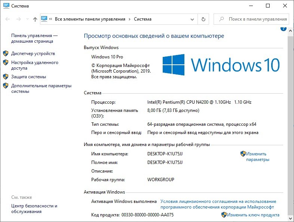This screenshot has width=294, height=222.
Task: Open Control Panel home page link
Action: (34, 38)
